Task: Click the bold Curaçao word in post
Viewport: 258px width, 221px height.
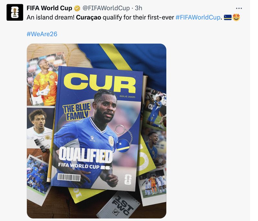Action: 88,17
